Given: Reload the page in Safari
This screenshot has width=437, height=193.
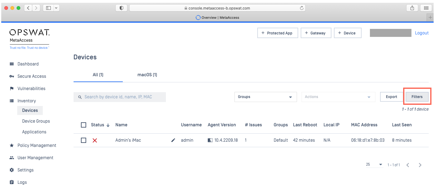Looking at the screenshot, I should (302, 8).
